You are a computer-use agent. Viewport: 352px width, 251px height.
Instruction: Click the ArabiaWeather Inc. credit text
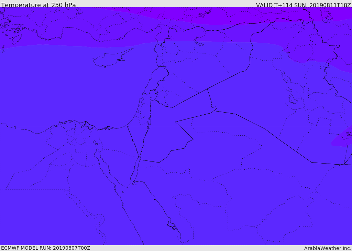[328, 248]
